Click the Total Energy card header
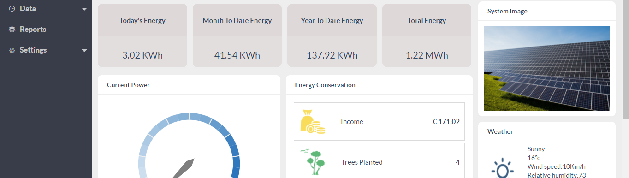The width and height of the screenshot is (629, 178). [x=427, y=20]
